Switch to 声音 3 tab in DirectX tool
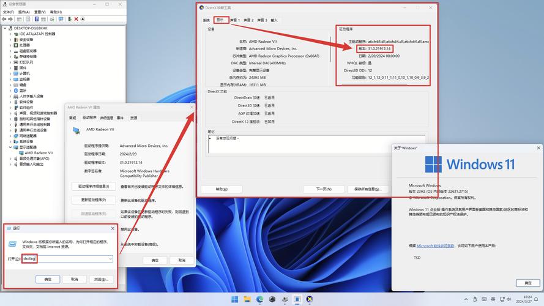Screen dimensions: 544x306 tap(263, 20)
